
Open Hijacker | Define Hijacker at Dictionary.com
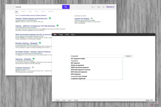point(31,19)
